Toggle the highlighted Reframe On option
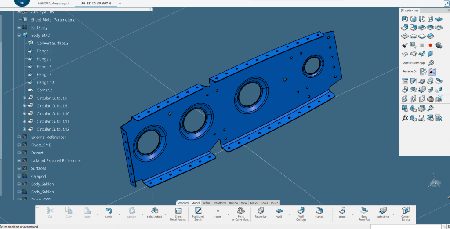The width and height of the screenshot is (450, 229). point(432,72)
